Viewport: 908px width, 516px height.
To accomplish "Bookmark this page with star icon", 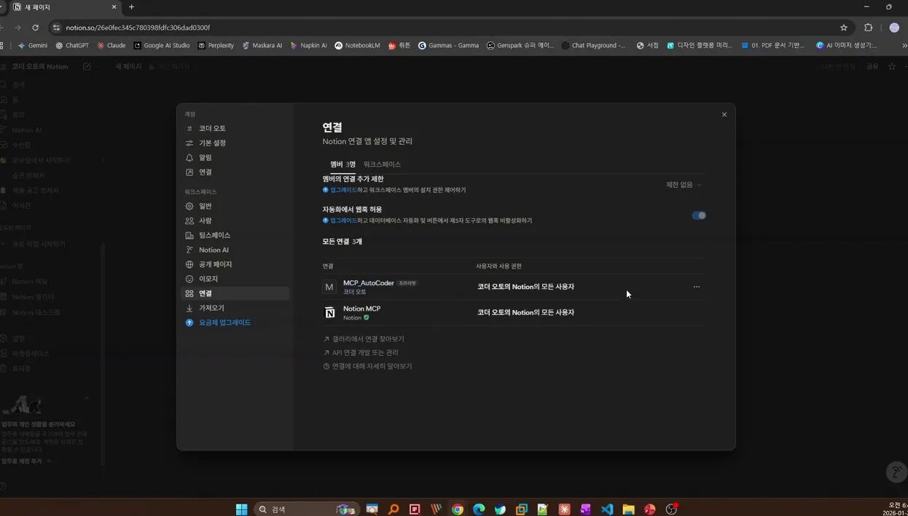I will [844, 28].
